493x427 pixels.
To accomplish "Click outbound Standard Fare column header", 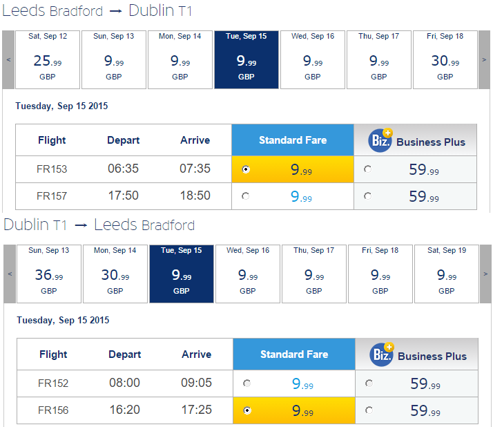I will point(293,140).
